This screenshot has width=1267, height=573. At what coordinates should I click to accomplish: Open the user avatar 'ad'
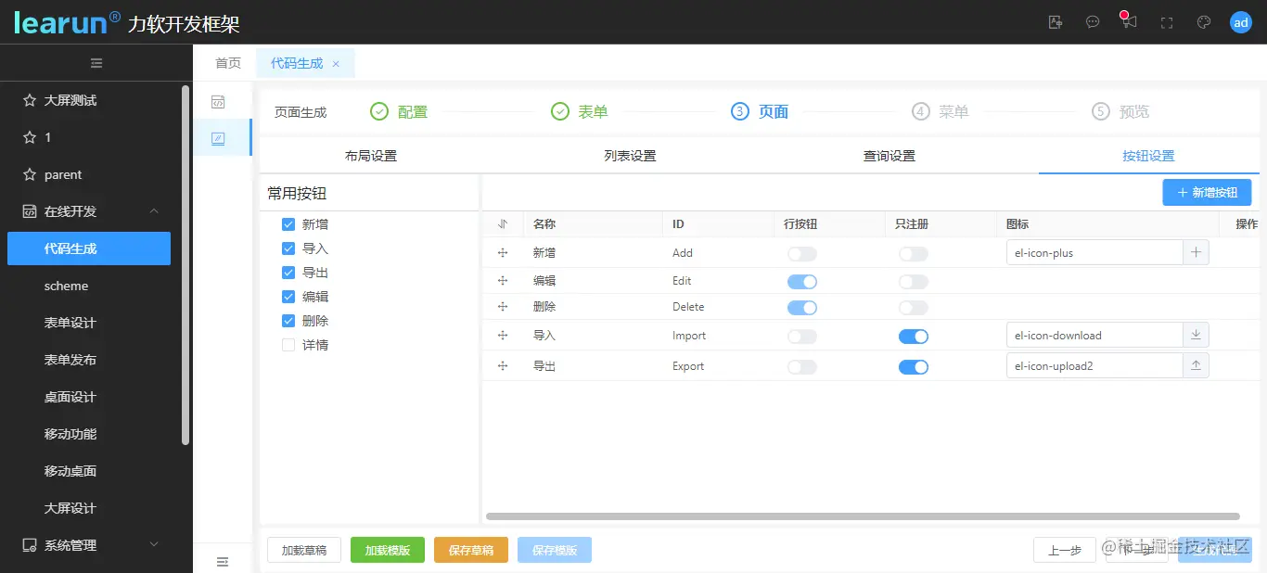tap(1241, 22)
